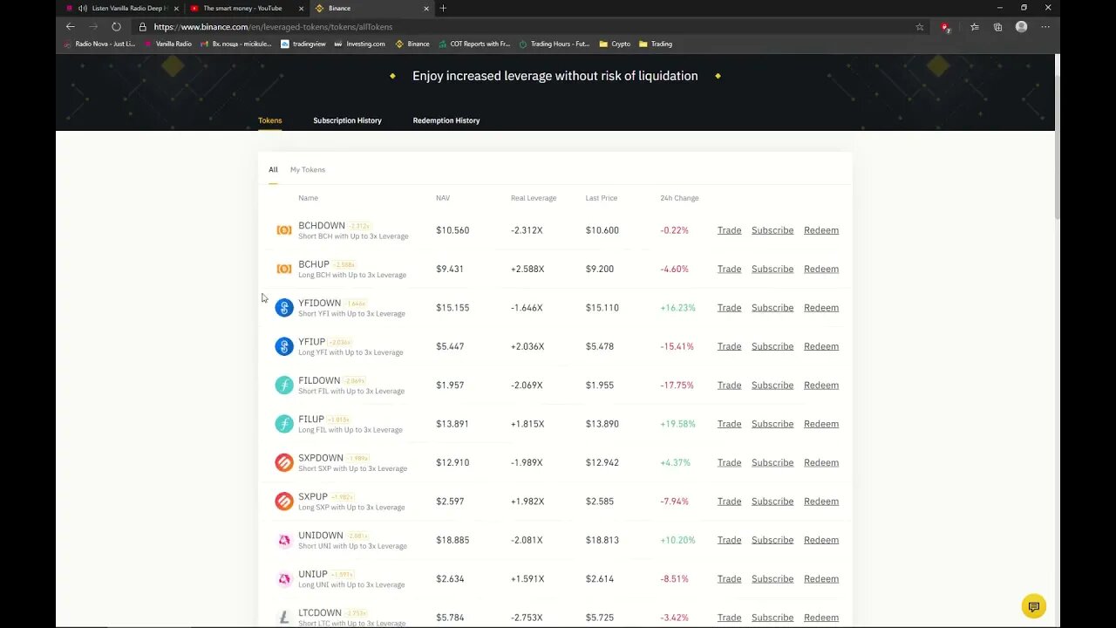Open a new tab with plus icon
The height and width of the screenshot is (628, 1116).
pyautogui.click(x=443, y=8)
